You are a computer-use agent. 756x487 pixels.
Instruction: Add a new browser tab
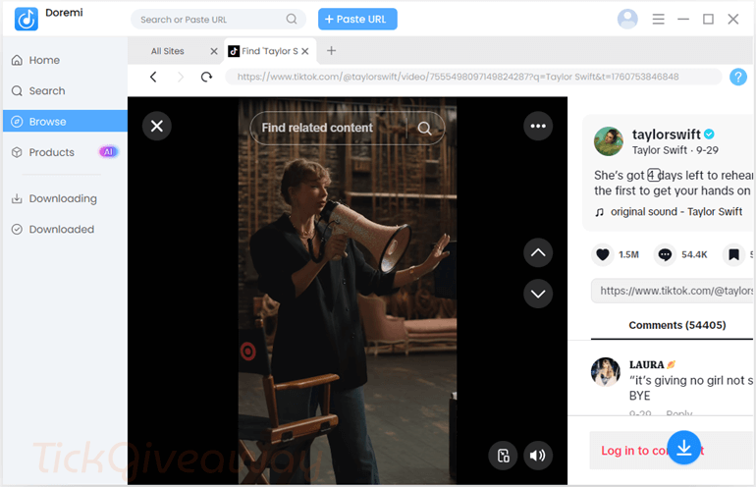(331, 51)
